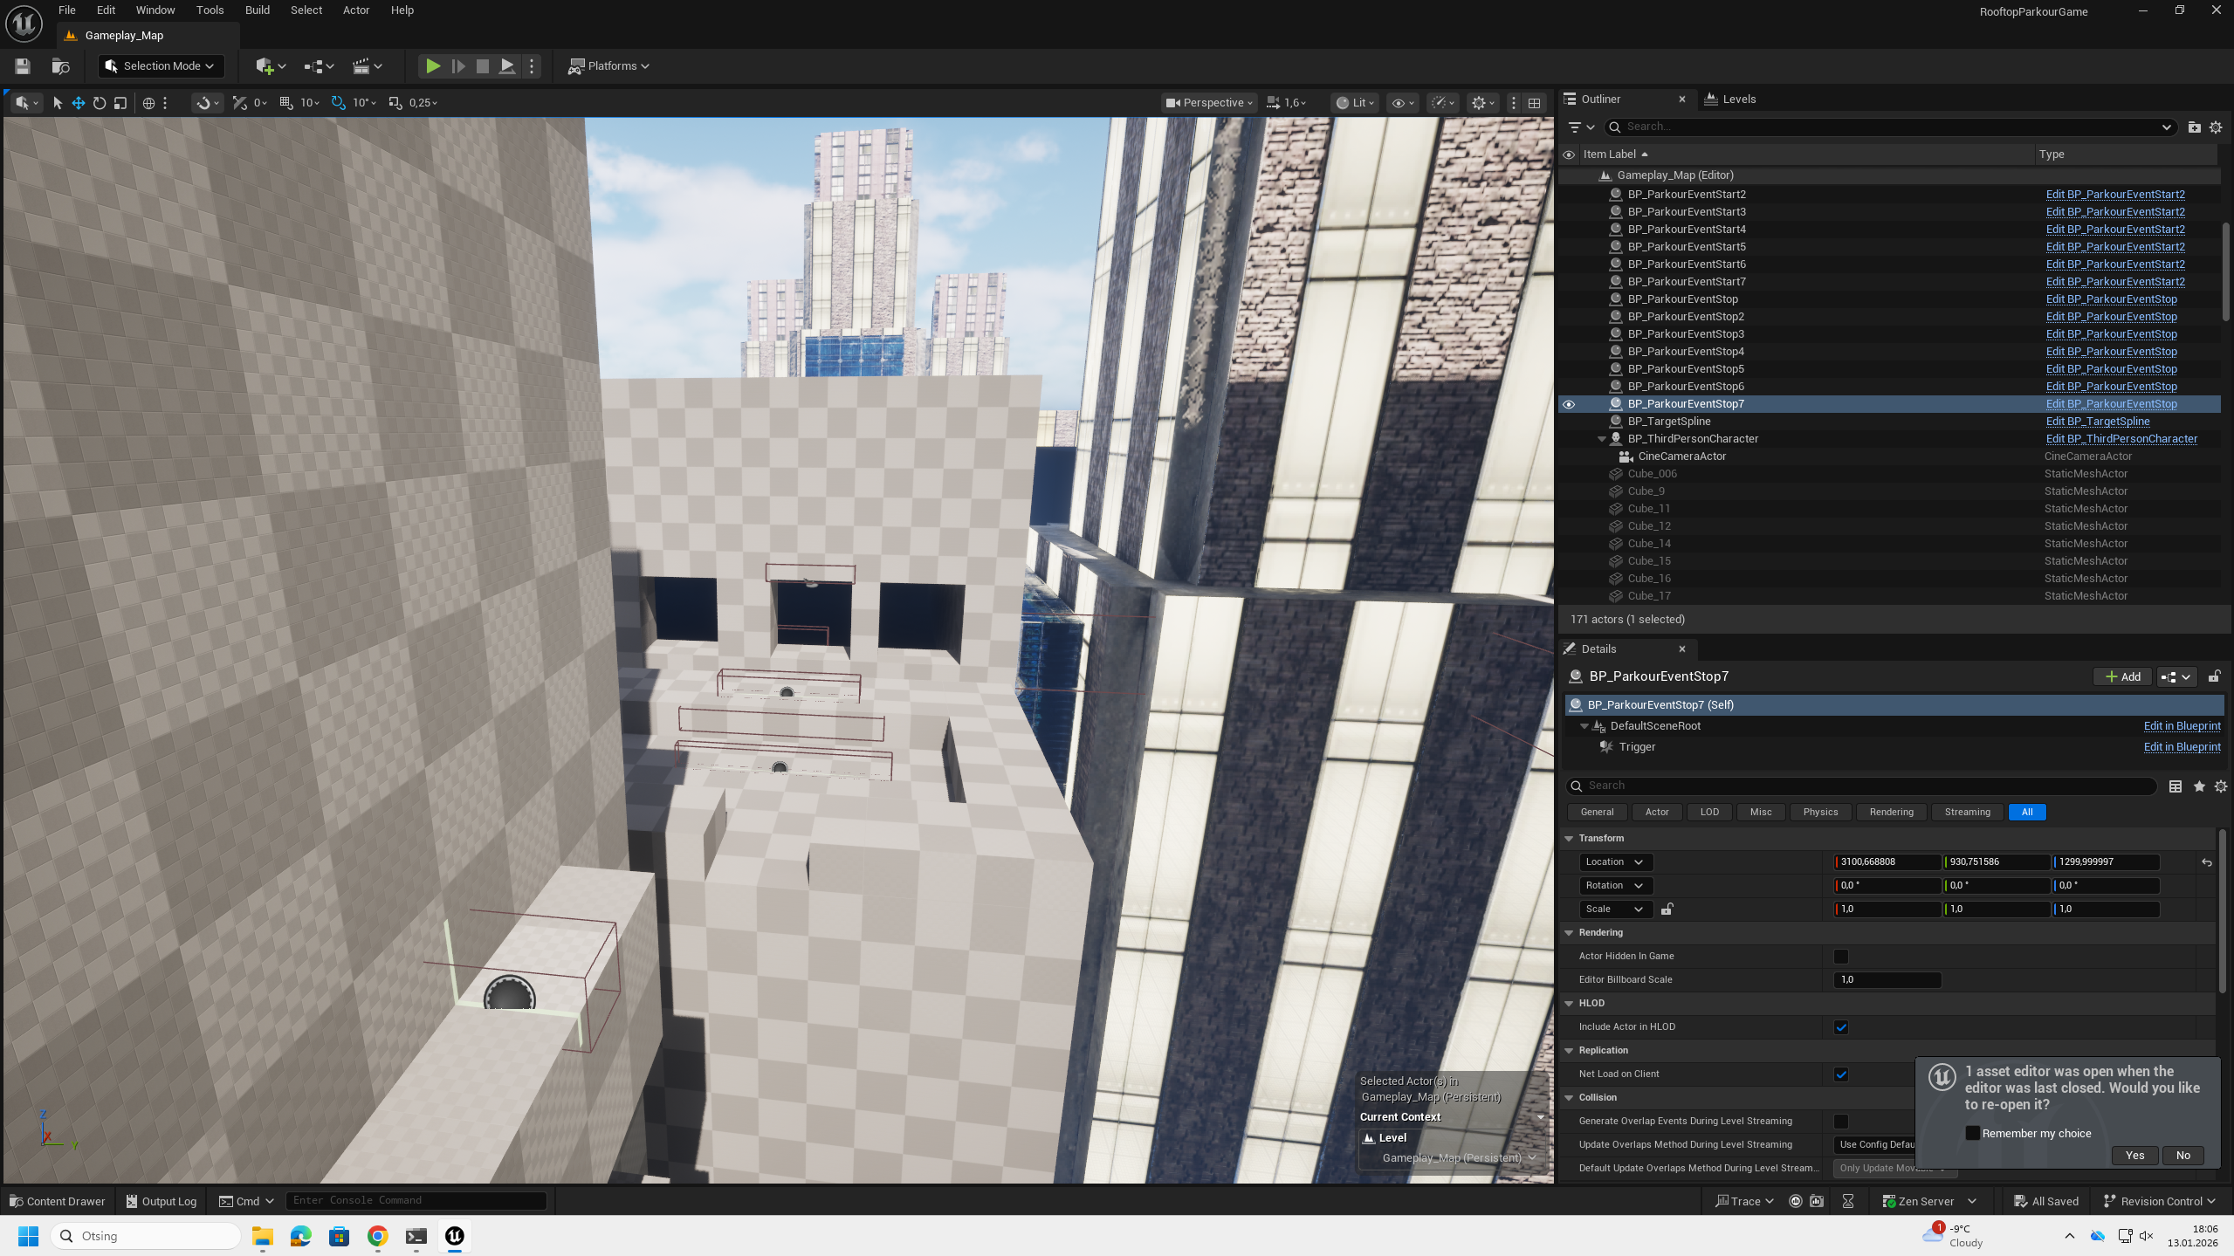Click the Save current level icon
The image size is (2234, 1256).
23,66
